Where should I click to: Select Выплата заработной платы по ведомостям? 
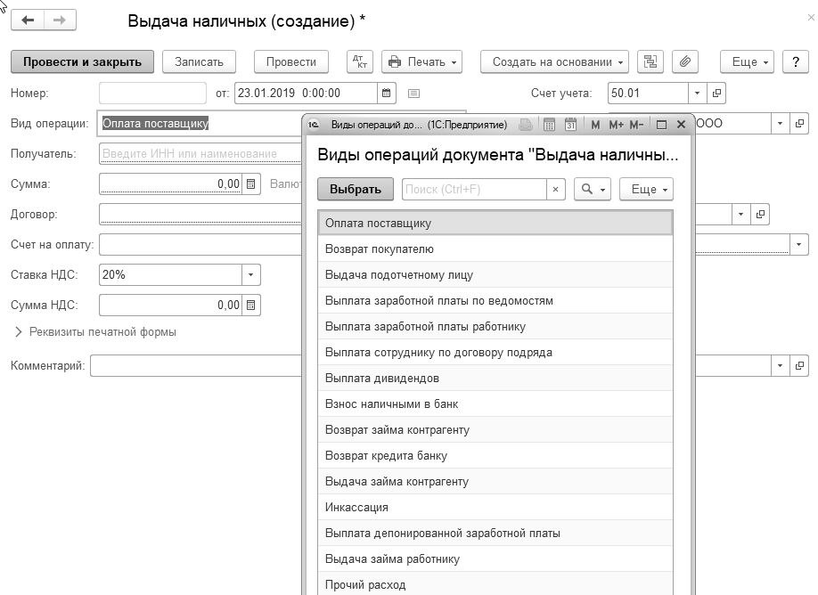click(495, 301)
